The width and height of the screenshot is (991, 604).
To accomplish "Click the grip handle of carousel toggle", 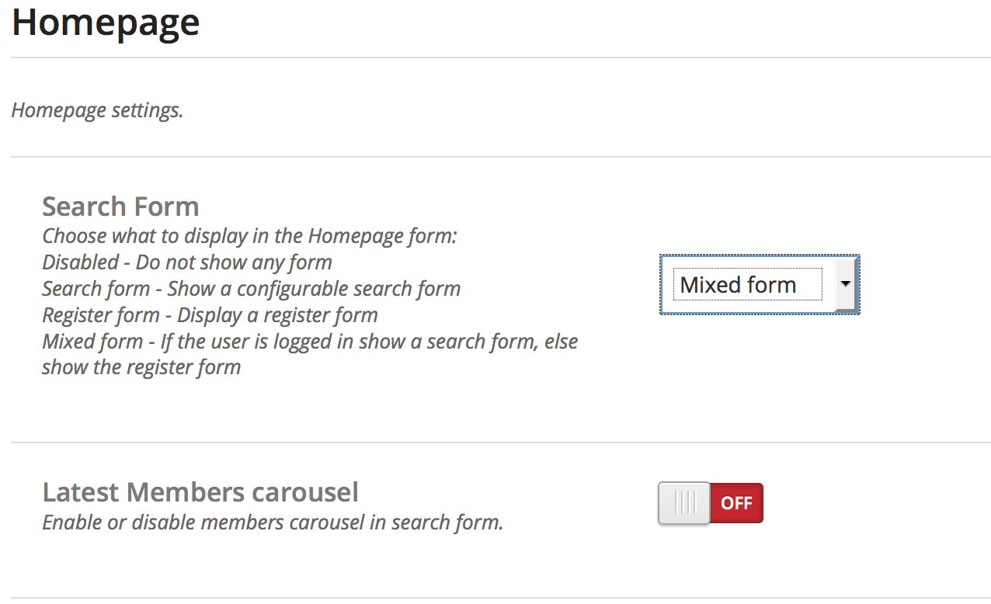I will pyautogui.click(x=685, y=503).
